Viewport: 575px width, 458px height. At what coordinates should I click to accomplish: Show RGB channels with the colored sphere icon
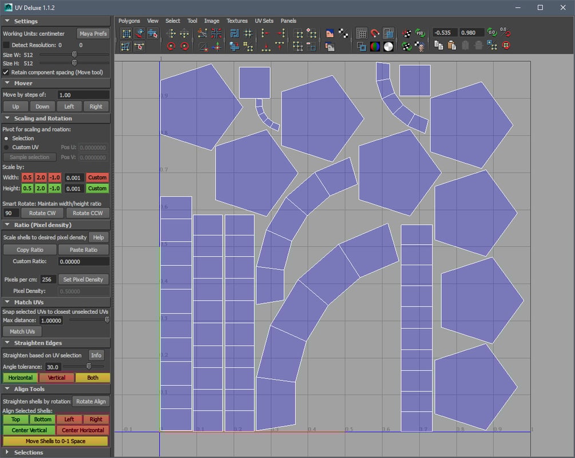tap(376, 46)
